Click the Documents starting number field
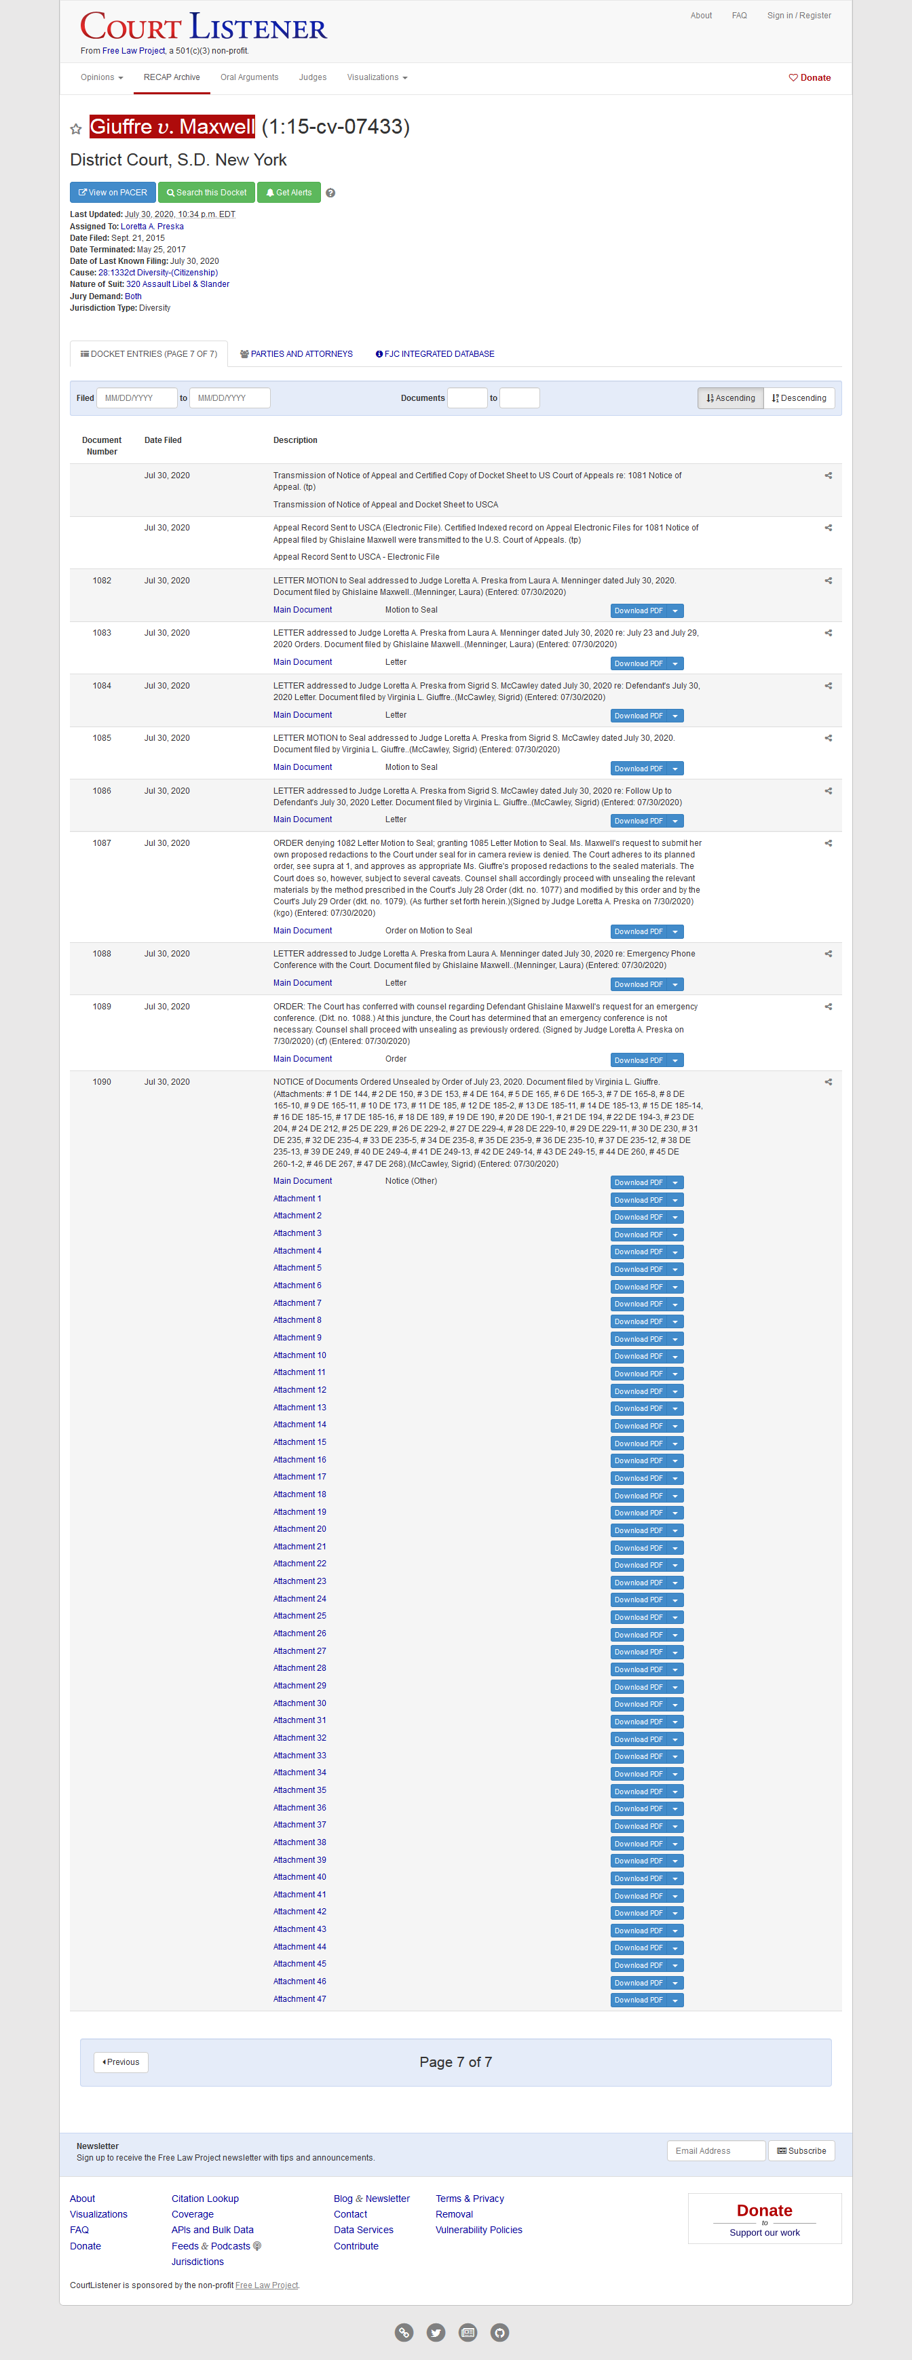Viewport: 912px width, 2360px height. coord(468,398)
